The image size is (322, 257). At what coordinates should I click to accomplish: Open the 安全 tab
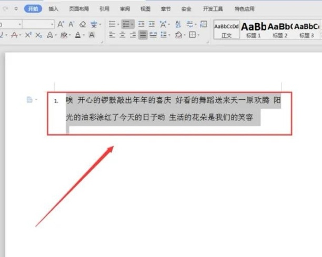tap(186, 9)
